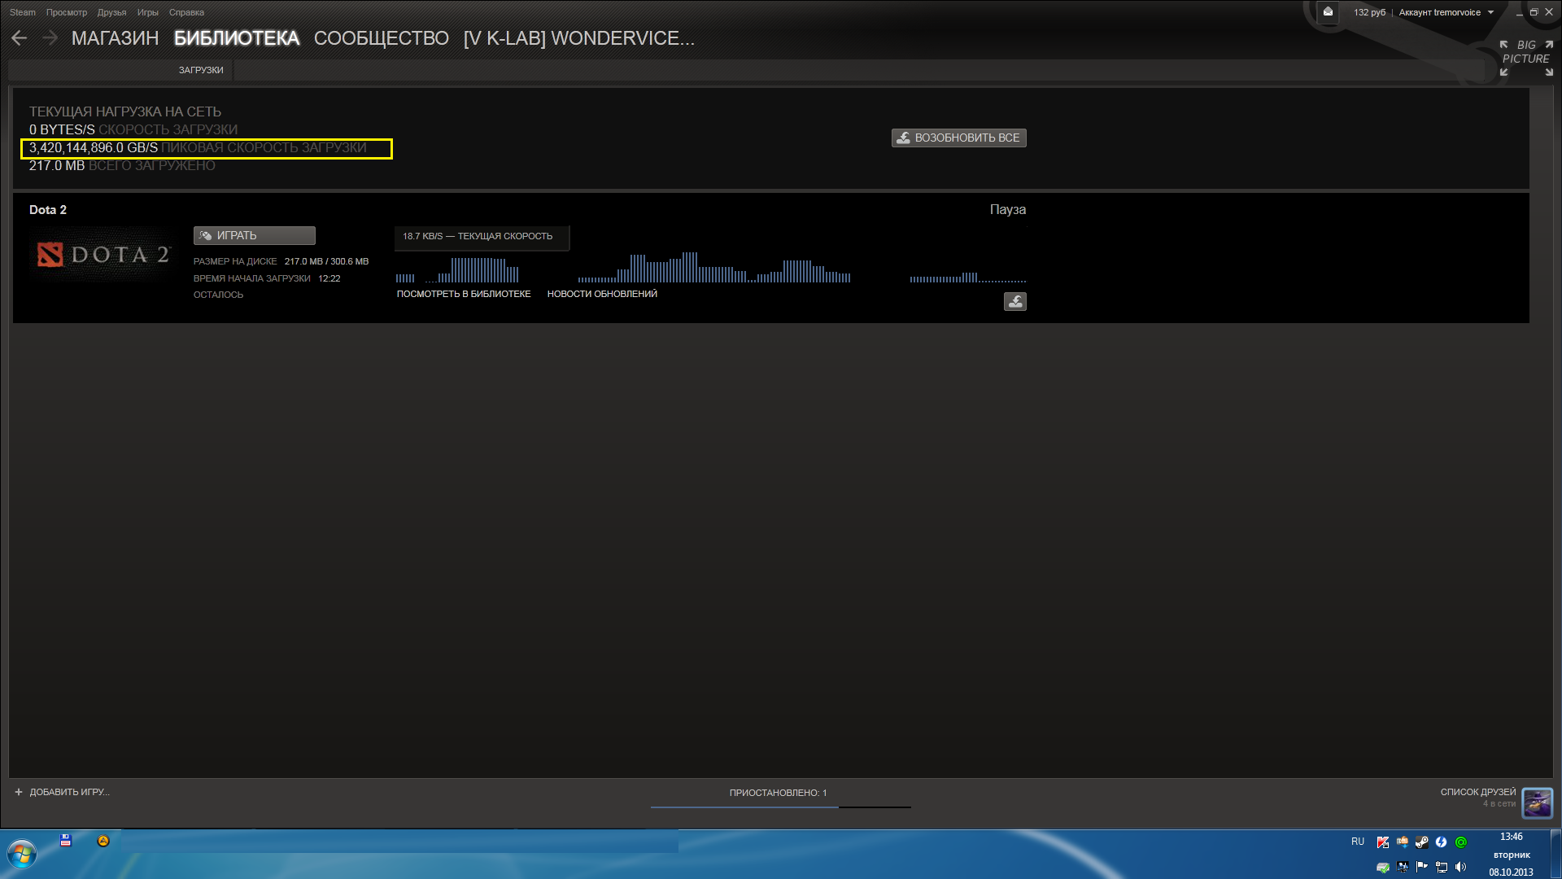
Task: Open the Steam inbox notifications icon
Action: (x=1328, y=12)
